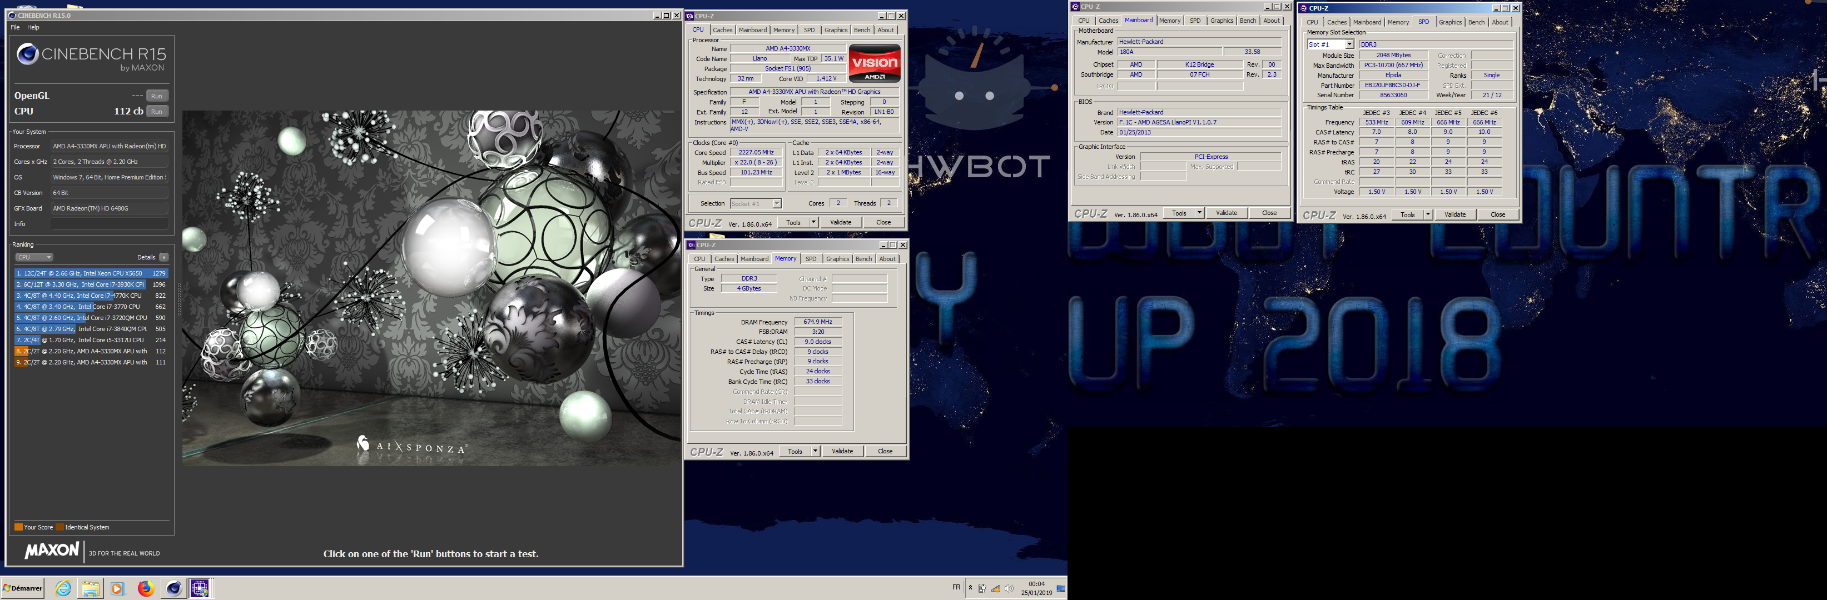Run the CPU benchmark
This screenshot has height=600, width=1827.
click(x=157, y=111)
